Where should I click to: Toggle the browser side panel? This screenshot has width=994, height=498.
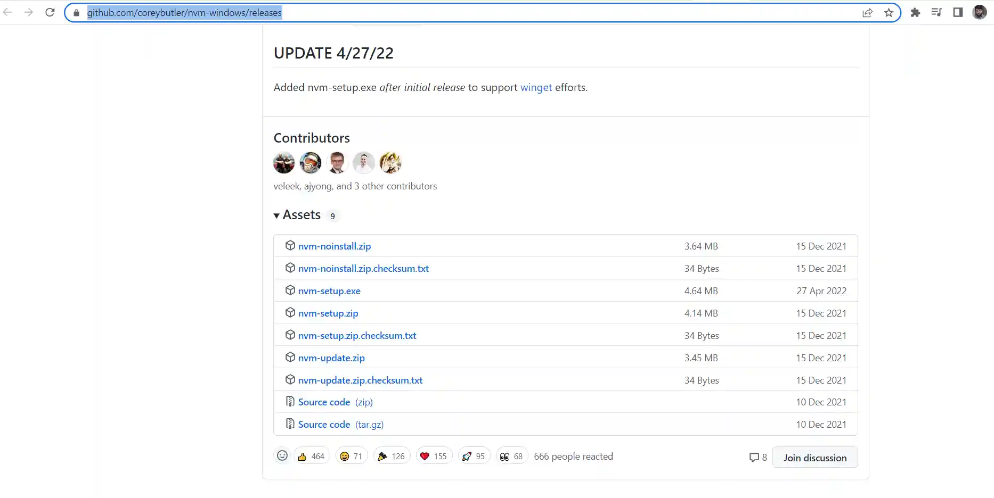(958, 12)
